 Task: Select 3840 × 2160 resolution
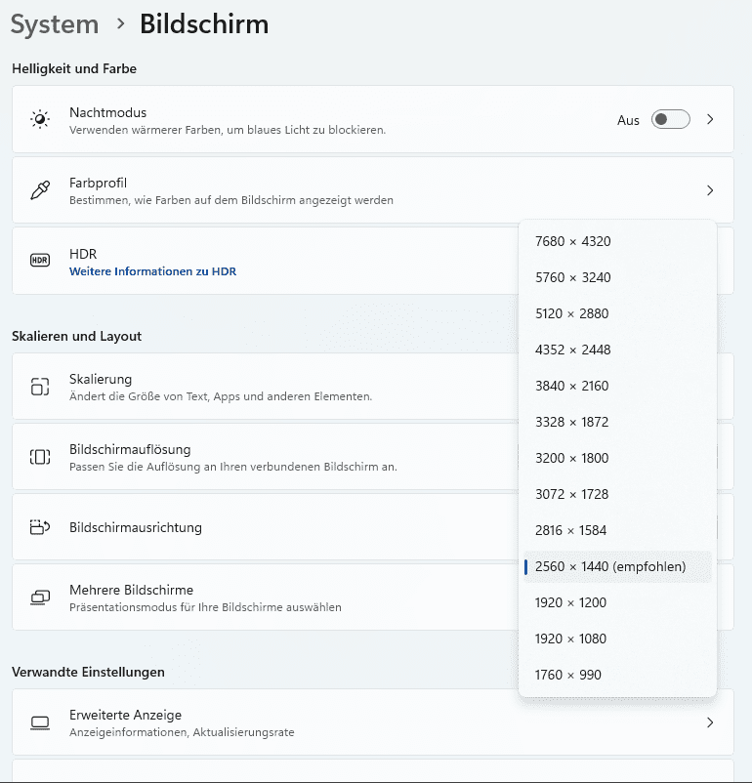[571, 386]
